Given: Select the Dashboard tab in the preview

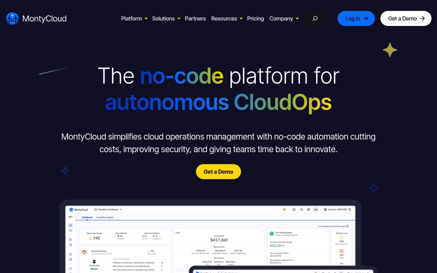Looking at the screenshot, I should 87,217.
